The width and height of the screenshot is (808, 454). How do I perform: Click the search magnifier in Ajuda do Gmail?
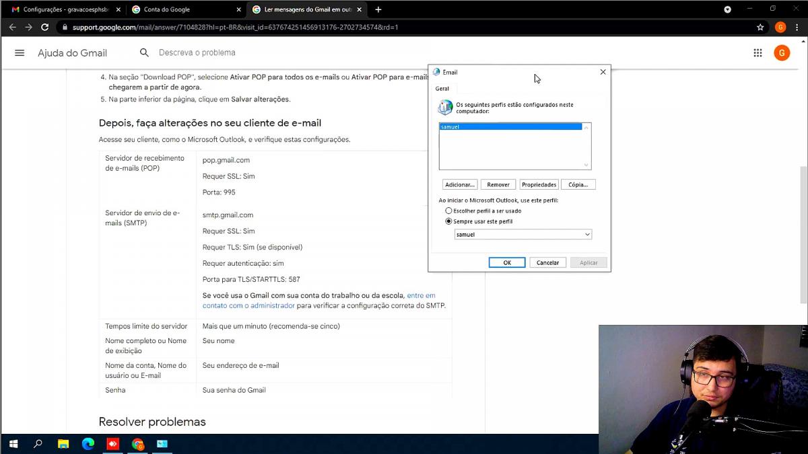(144, 52)
